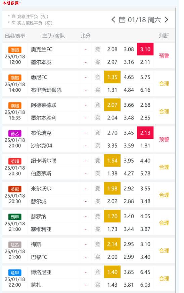The width and height of the screenshot is (184, 293).
Task: Click the red 英超 league badge
Action: (x=15, y=161)
